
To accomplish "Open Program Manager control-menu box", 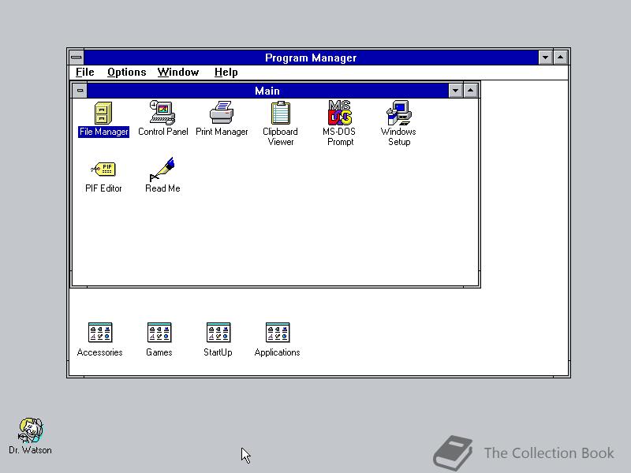I will click(77, 58).
